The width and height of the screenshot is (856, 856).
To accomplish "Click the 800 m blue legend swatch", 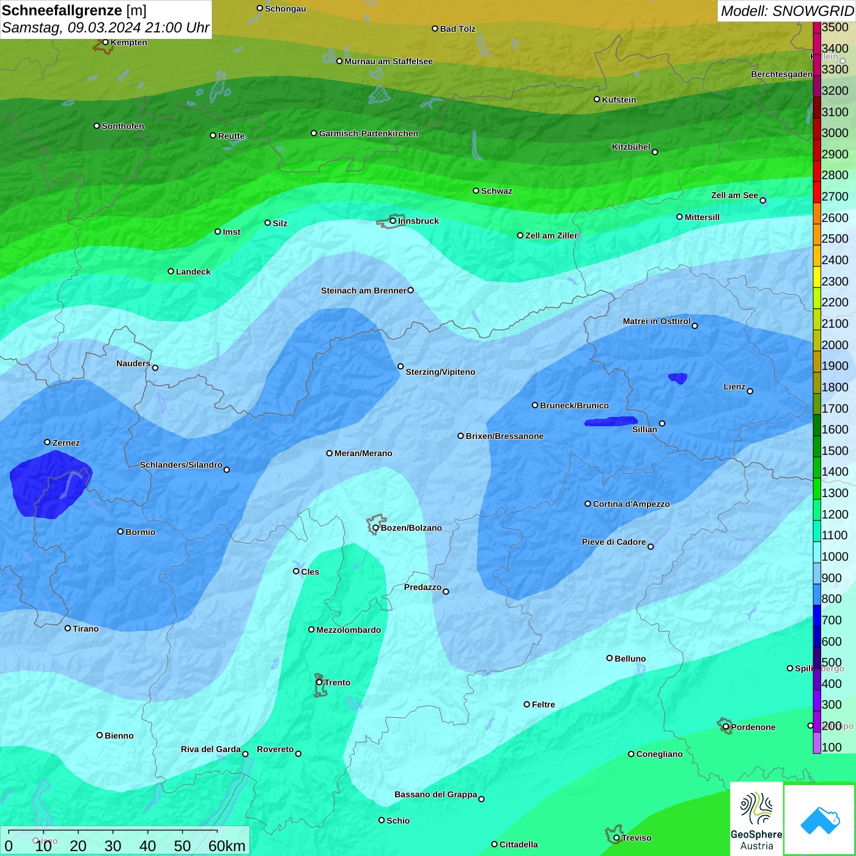I will pyautogui.click(x=817, y=594).
